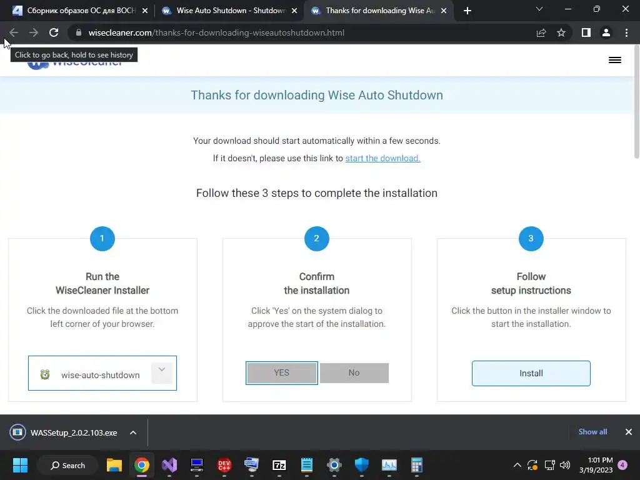Viewport: 640px width, 480px height.
Task: Open Dev-C++ from the taskbar
Action: click(x=224, y=465)
